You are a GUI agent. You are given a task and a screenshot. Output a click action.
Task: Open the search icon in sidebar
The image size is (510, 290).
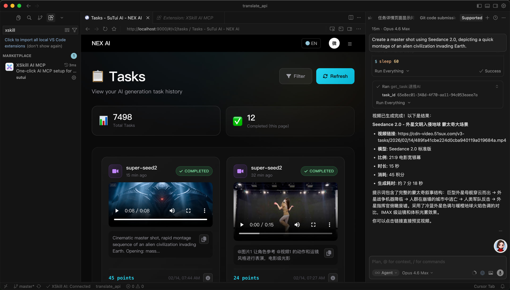(x=29, y=18)
